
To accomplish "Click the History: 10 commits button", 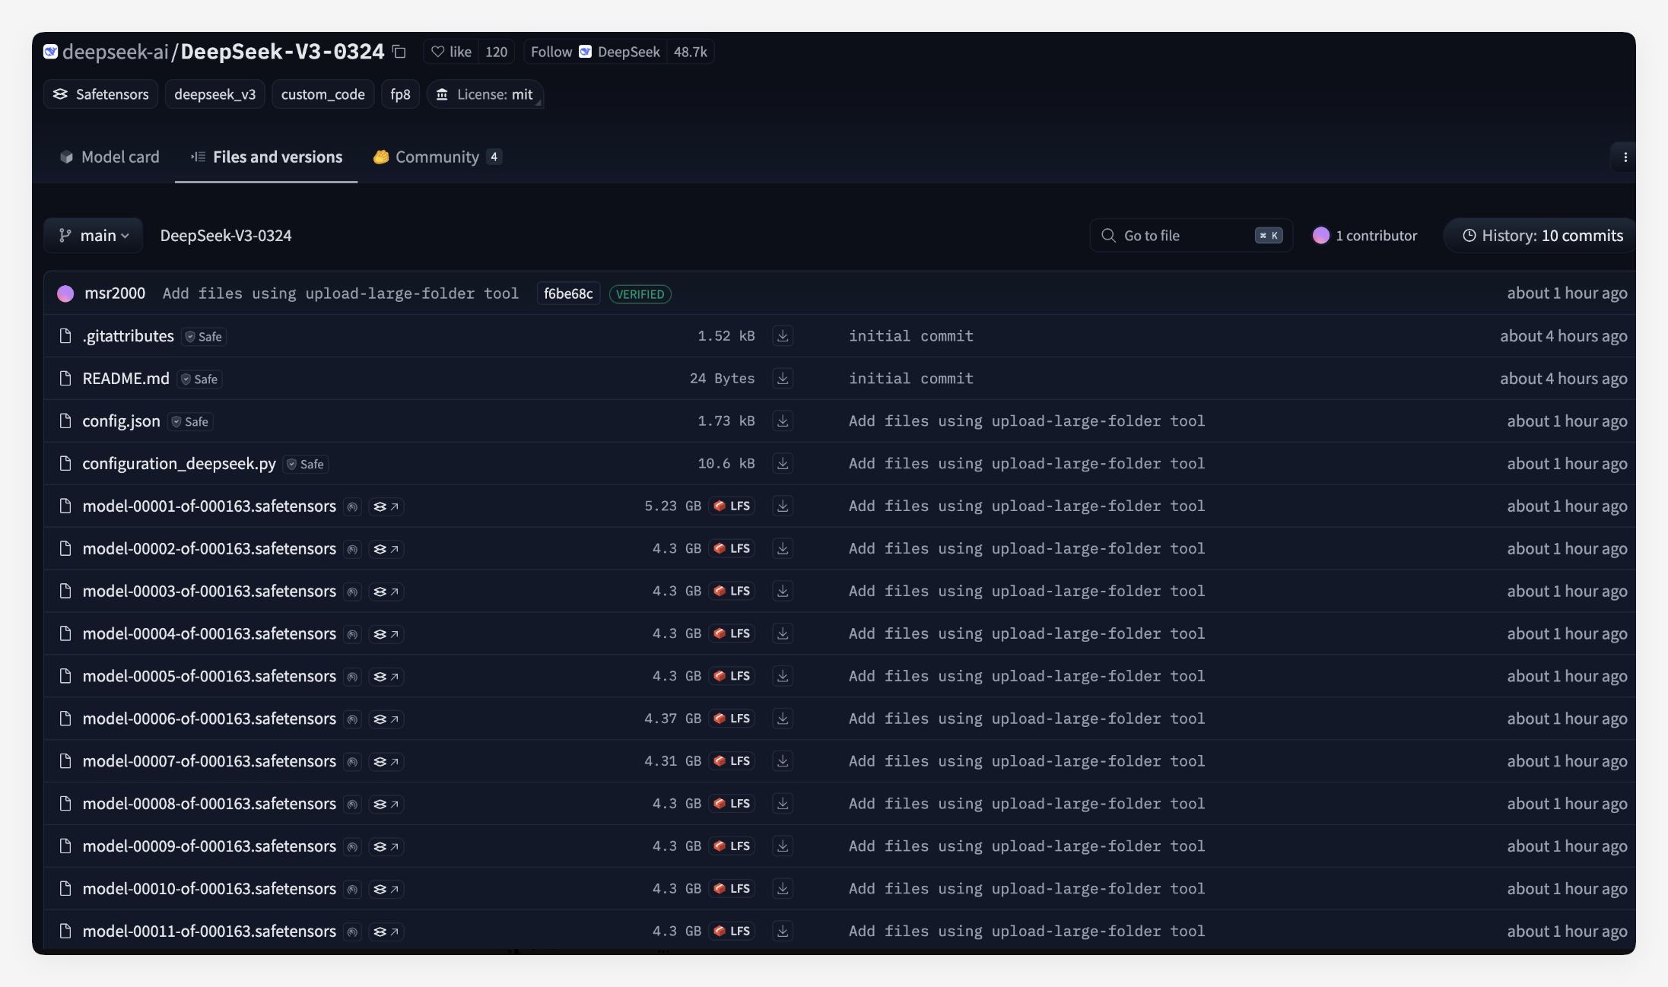I will point(1539,235).
